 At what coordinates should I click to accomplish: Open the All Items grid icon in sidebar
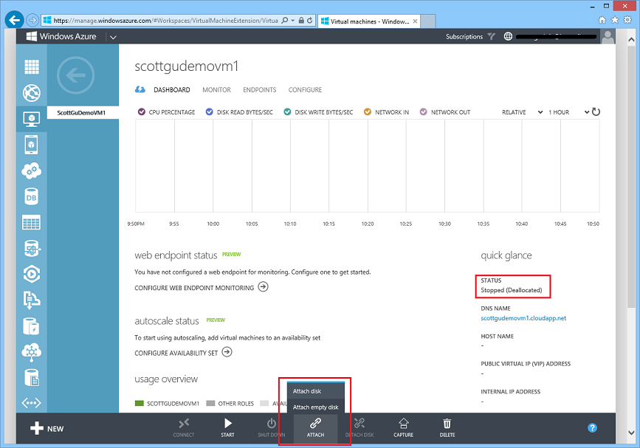32,67
